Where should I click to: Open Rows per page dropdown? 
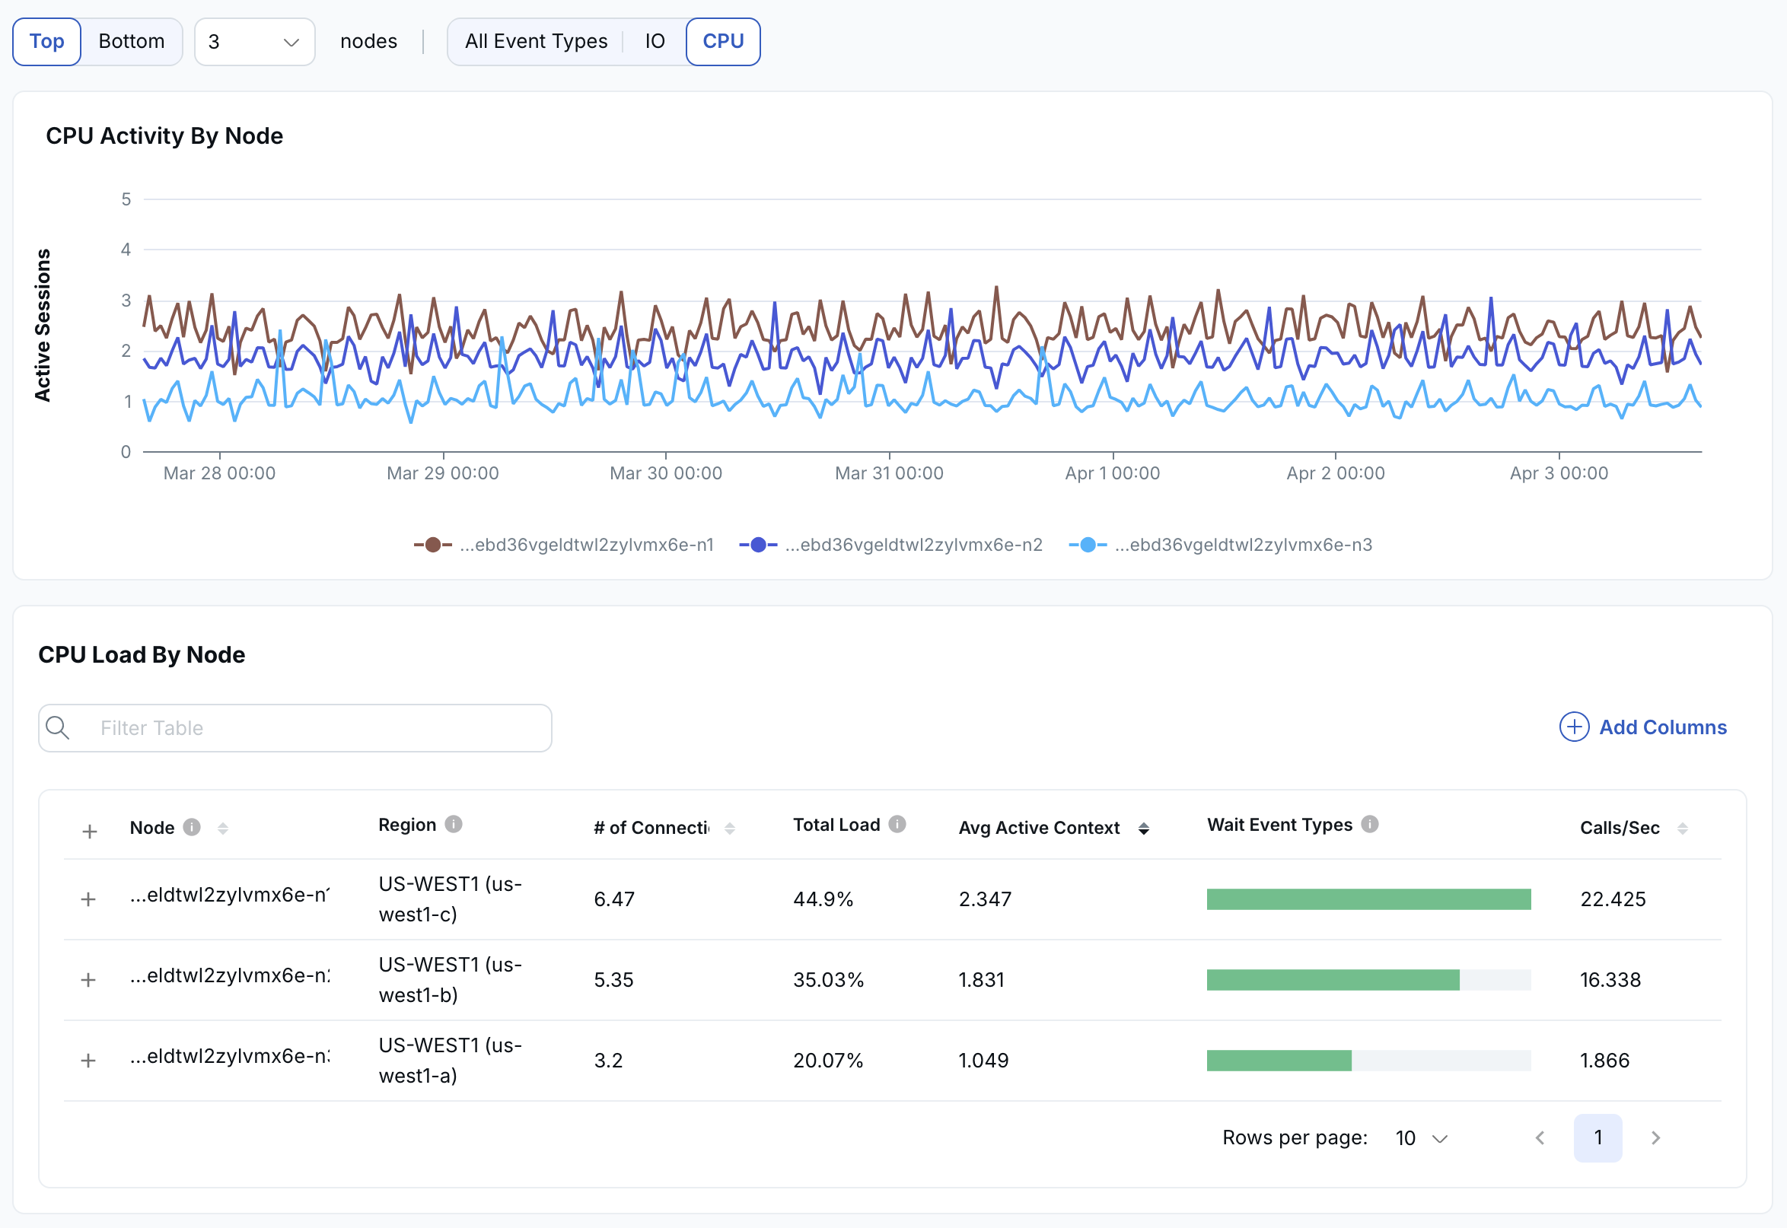click(x=1421, y=1138)
